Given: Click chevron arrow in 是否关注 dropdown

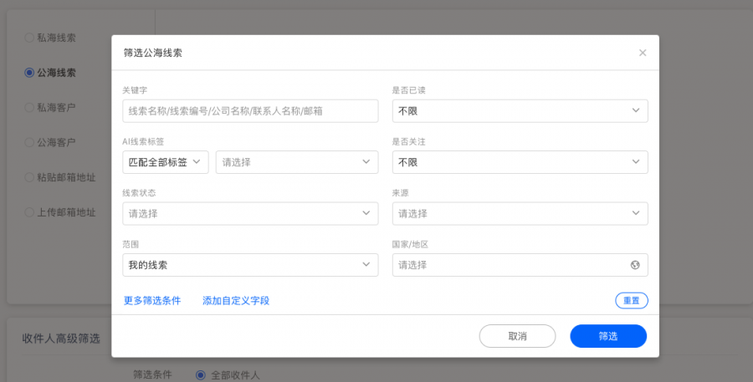Looking at the screenshot, I should [636, 161].
